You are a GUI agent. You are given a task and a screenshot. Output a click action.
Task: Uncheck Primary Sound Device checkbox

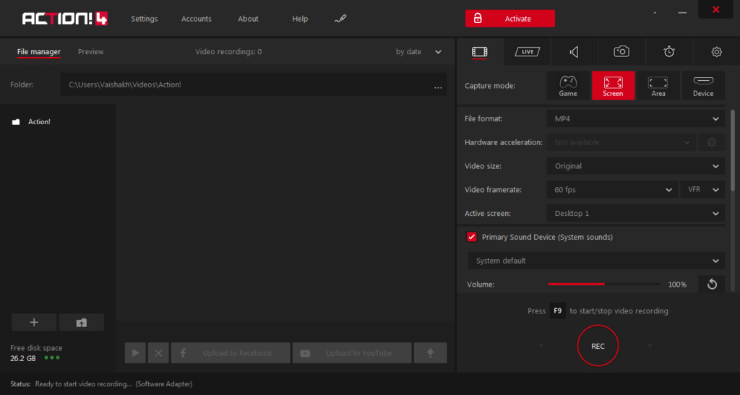point(471,237)
